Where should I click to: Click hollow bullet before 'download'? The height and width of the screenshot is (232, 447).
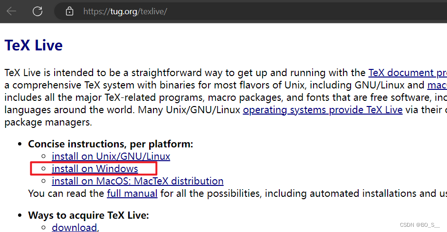pos(43,228)
